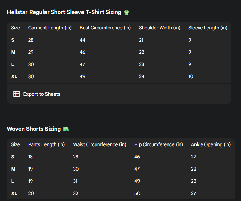241x201 pixels.
Task: Select the Waist Circumference (in) column header
Action: [x=99, y=144]
